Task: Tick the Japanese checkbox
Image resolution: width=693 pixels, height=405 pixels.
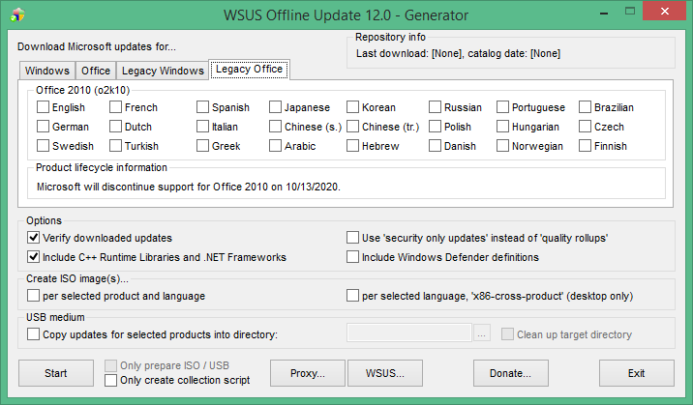Action: (275, 107)
